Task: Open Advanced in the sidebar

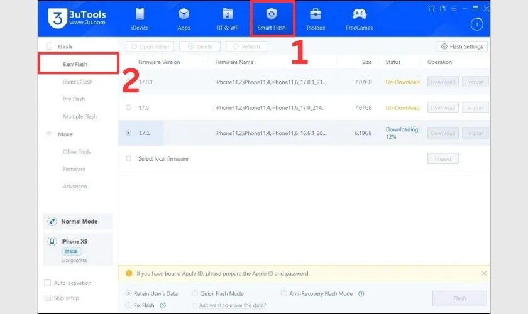Action: pos(75,187)
